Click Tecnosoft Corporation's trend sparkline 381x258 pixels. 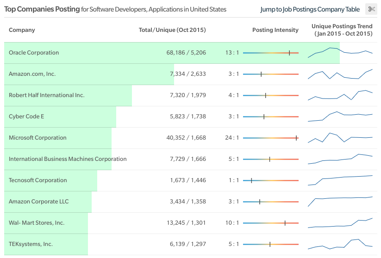point(340,180)
